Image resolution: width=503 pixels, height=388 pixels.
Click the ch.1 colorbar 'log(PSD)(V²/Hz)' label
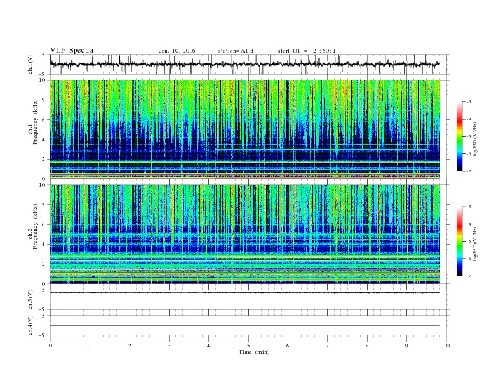476,139
